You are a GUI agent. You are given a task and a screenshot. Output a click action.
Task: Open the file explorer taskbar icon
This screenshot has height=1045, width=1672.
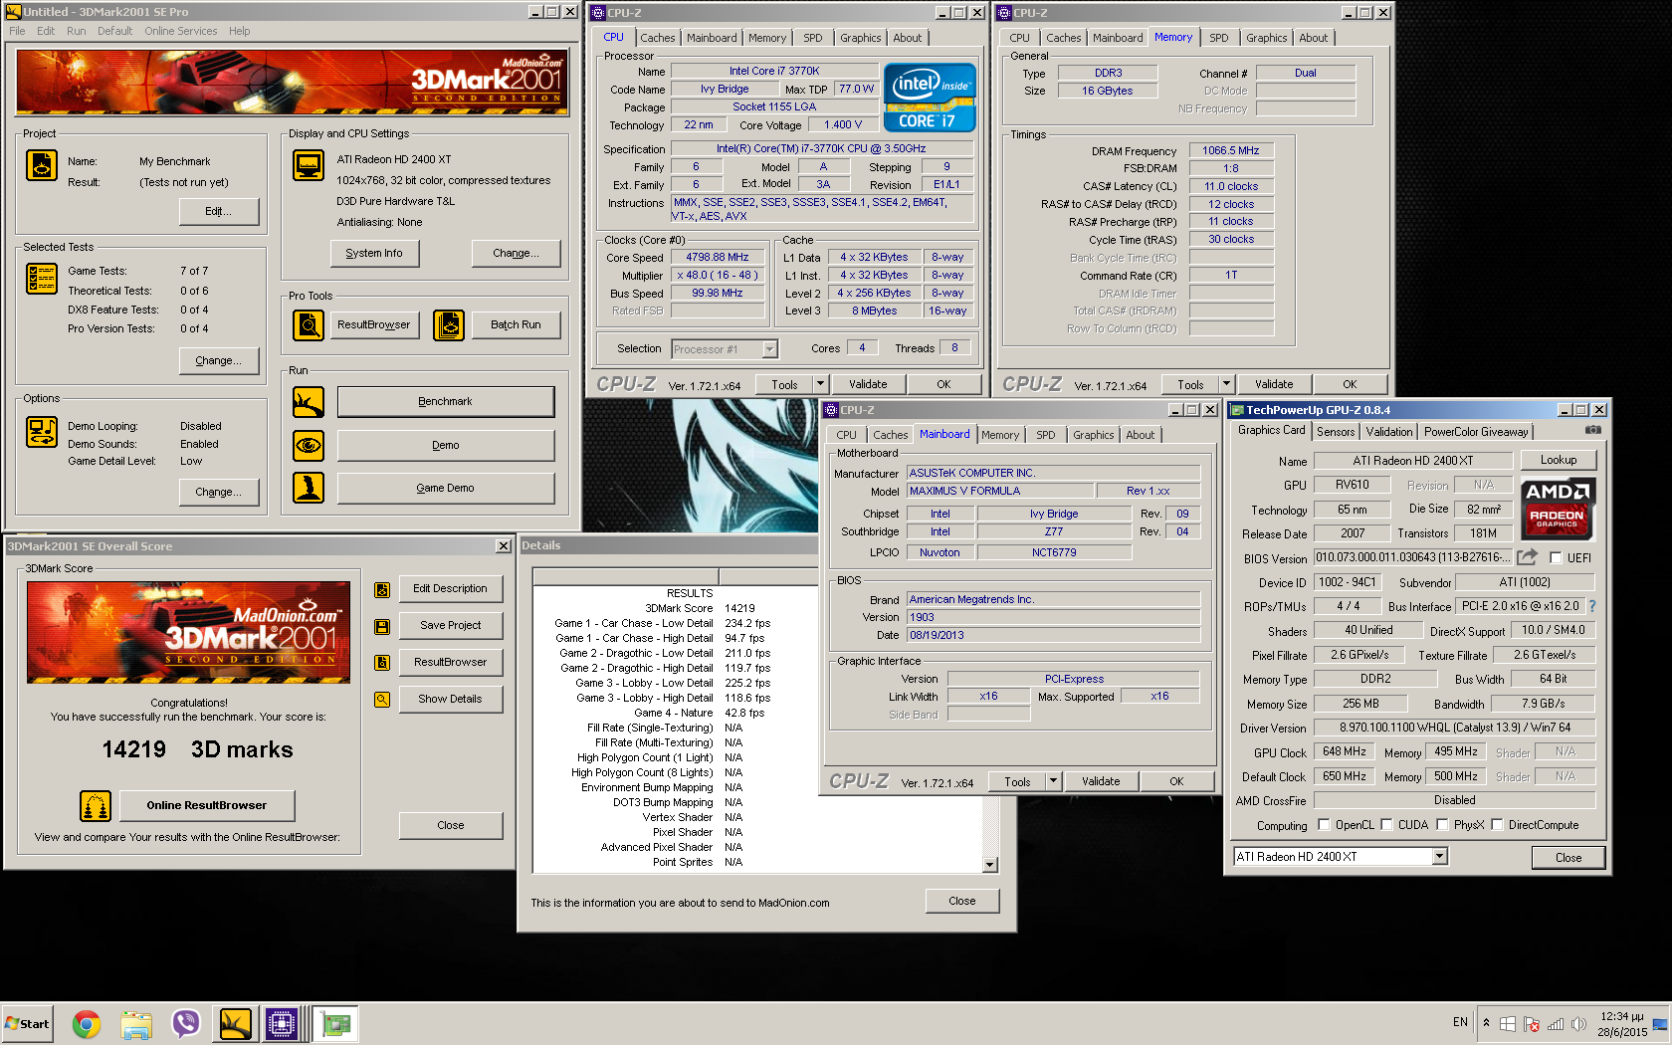(136, 1023)
